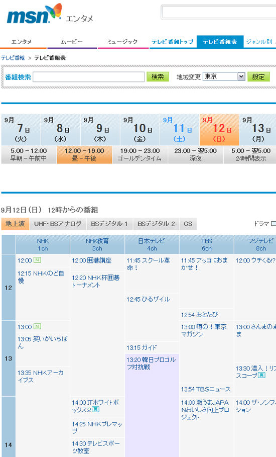Open 14:00 ザ・ノンフィクション program
The height and width of the screenshot is (457, 276).
point(255,406)
